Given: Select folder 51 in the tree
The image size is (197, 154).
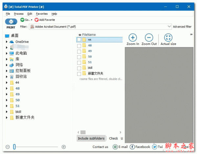Looking at the screenshot, I should tap(17, 106).
